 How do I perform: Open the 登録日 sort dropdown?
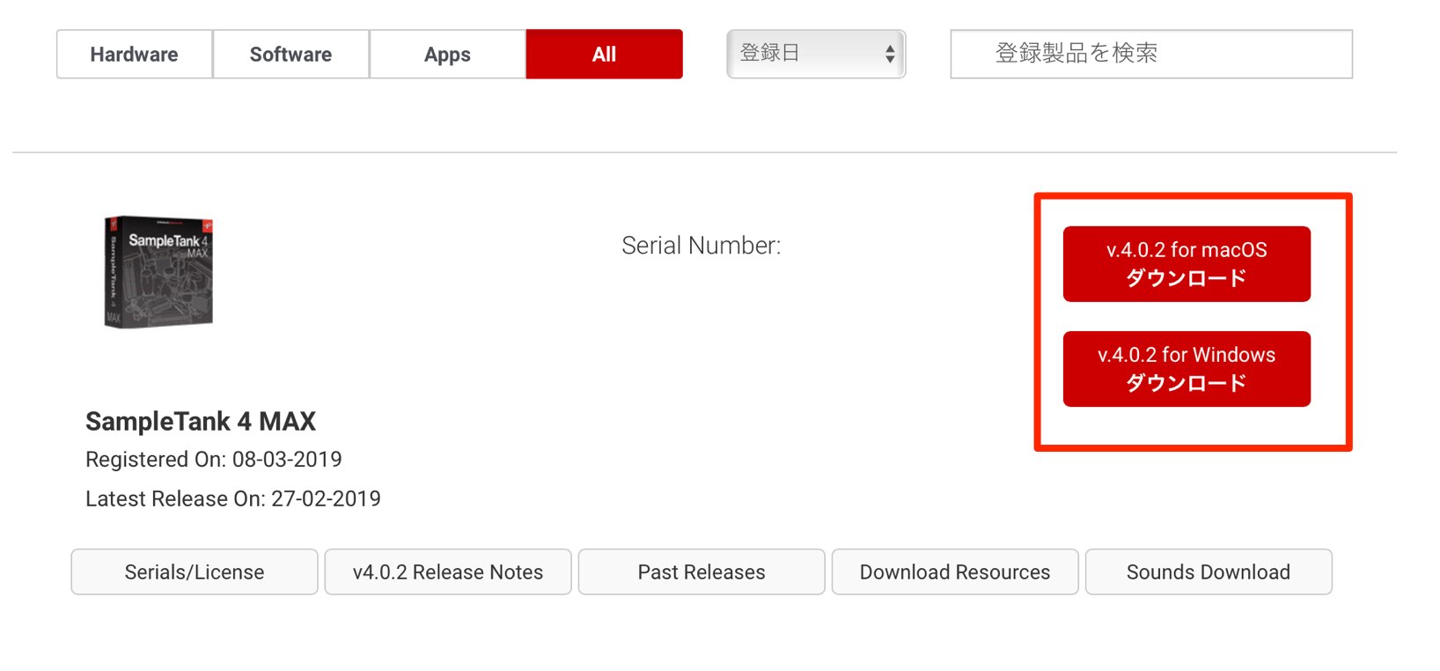click(816, 55)
